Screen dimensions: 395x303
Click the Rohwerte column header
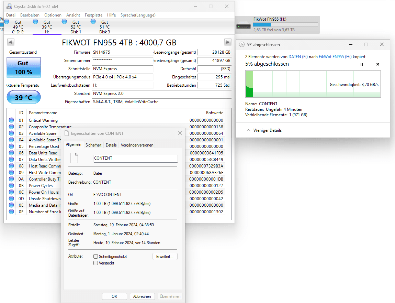[x=215, y=113]
